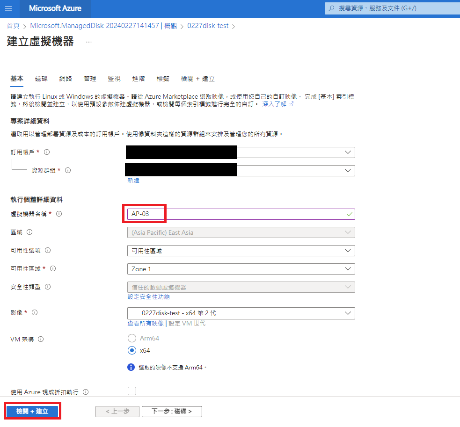
Task: Click info icon next to 訂用帳戶
Action: point(47,152)
